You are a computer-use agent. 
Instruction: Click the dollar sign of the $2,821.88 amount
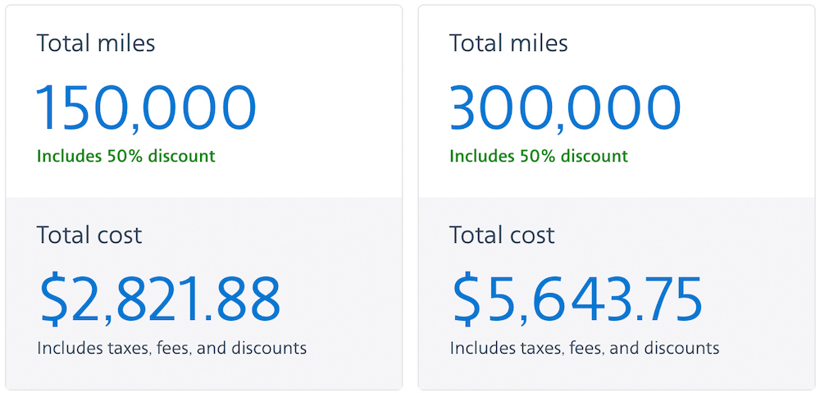pyautogui.click(x=55, y=299)
